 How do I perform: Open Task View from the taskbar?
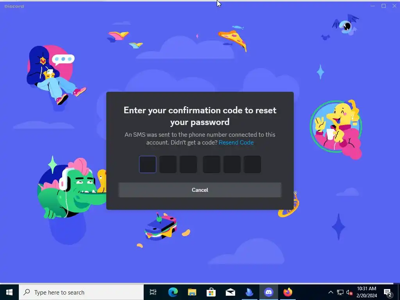(x=153, y=292)
